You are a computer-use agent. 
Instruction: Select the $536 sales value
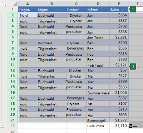119,48
